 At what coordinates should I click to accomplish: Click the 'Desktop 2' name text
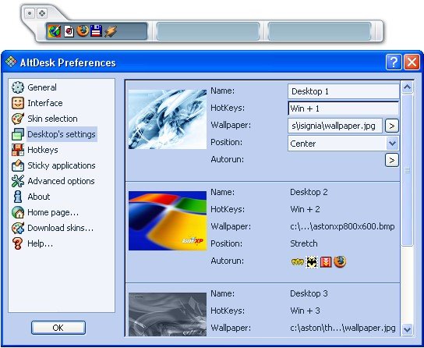pos(309,192)
